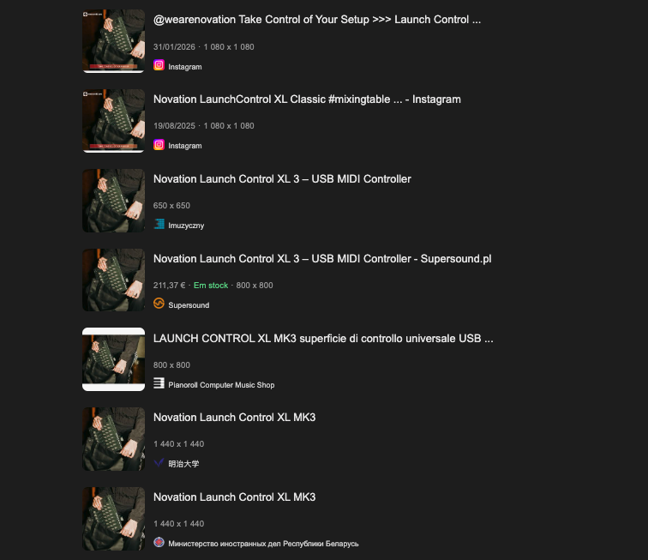Click thumbnail of the last Belarus ministry result

coord(114,519)
